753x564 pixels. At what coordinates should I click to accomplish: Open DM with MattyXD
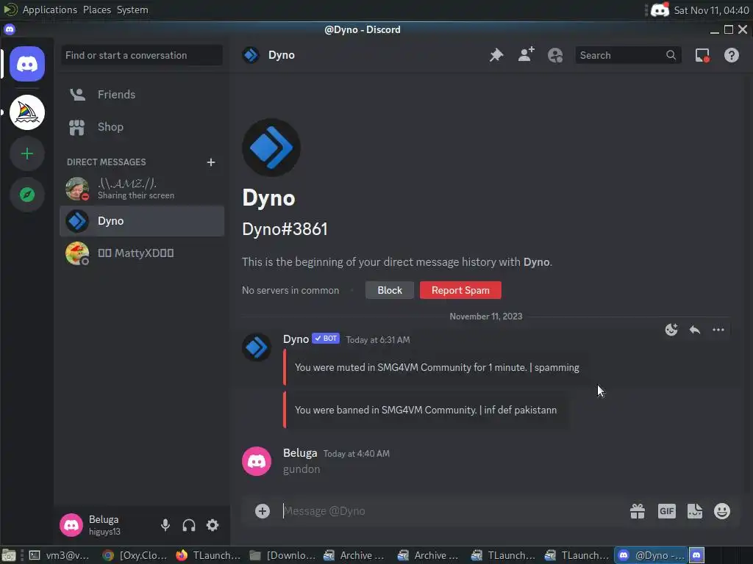click(x=142, y=253)
